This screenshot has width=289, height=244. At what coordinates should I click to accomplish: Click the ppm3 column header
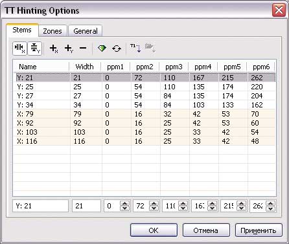(174, 67)
